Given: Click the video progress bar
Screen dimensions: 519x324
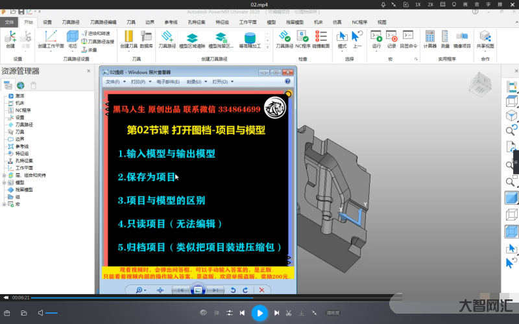Looking at the screenshot, I should click(x=195, y=298).
